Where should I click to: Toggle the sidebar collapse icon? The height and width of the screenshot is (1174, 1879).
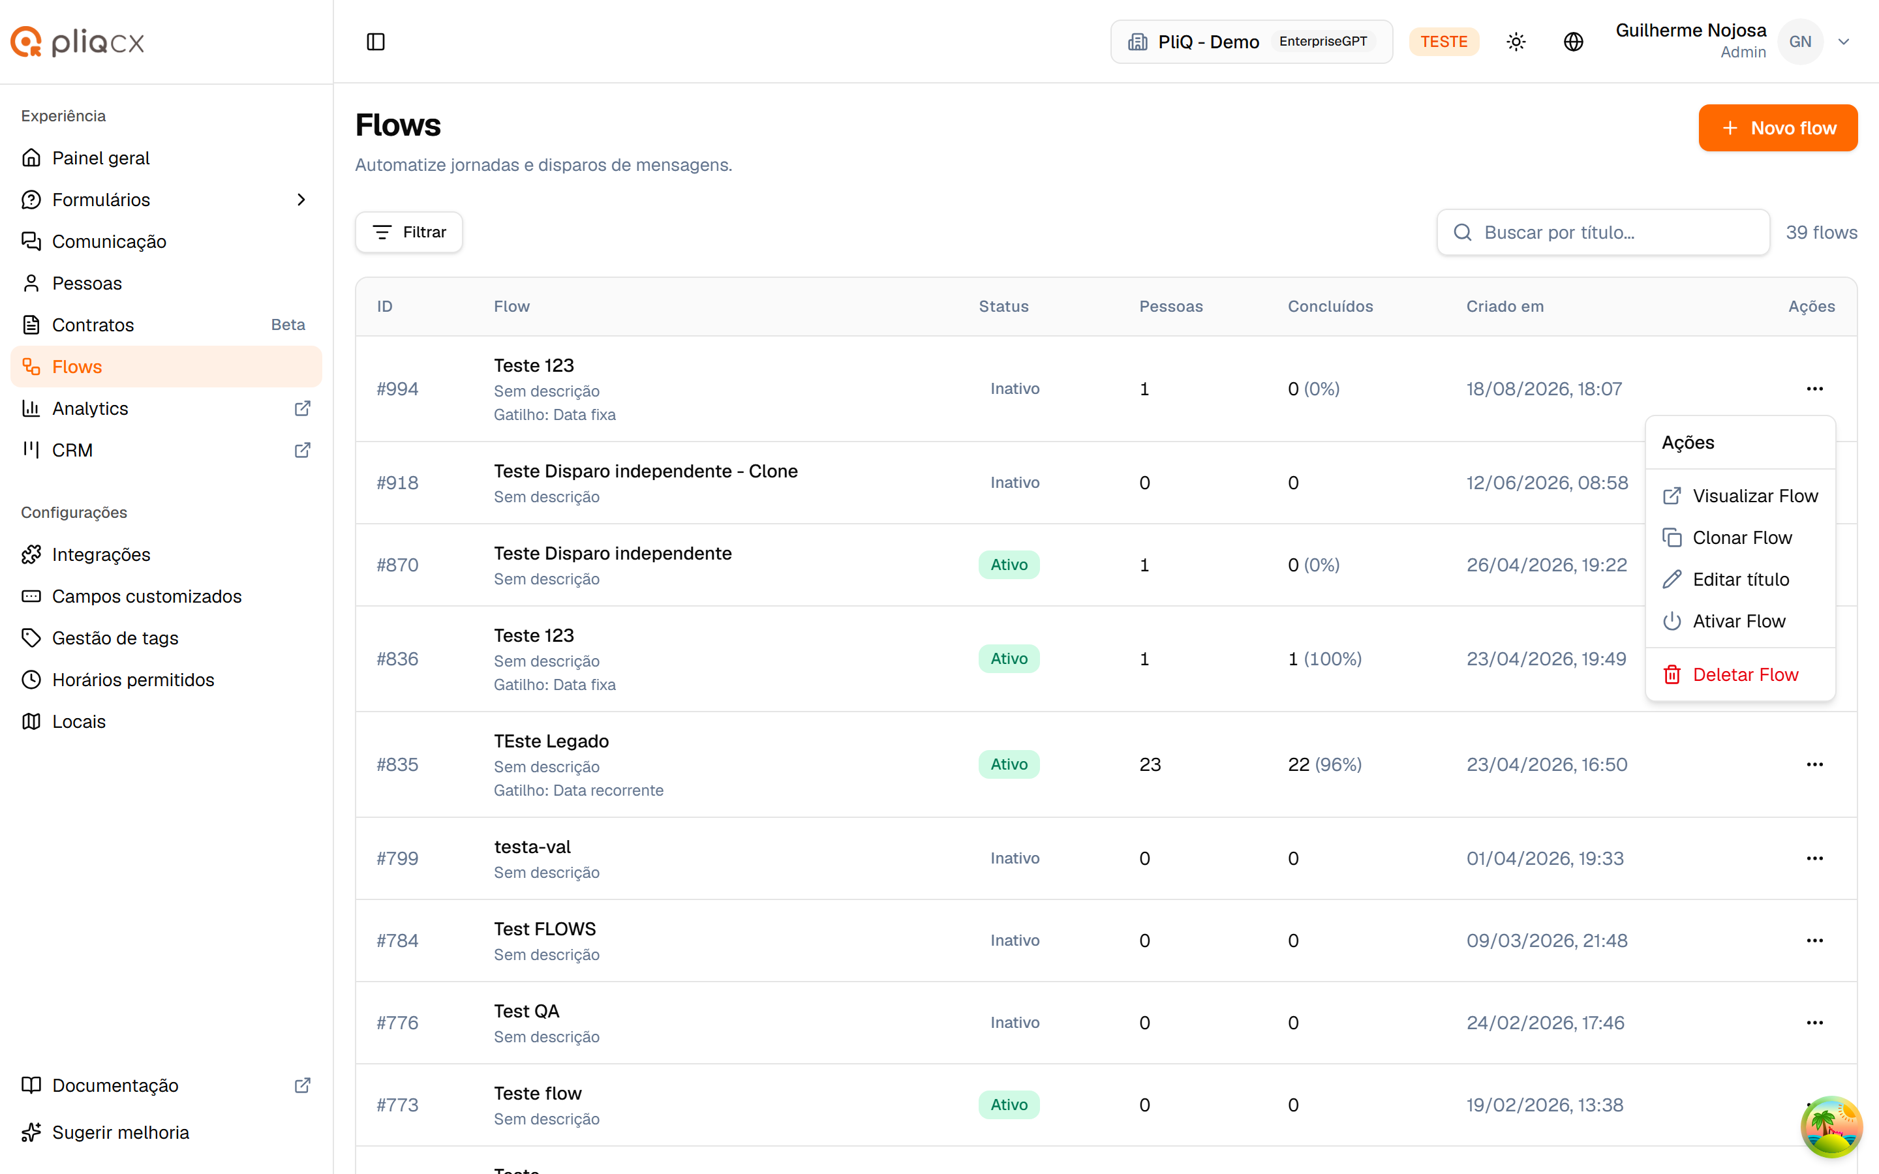[376, 42]
